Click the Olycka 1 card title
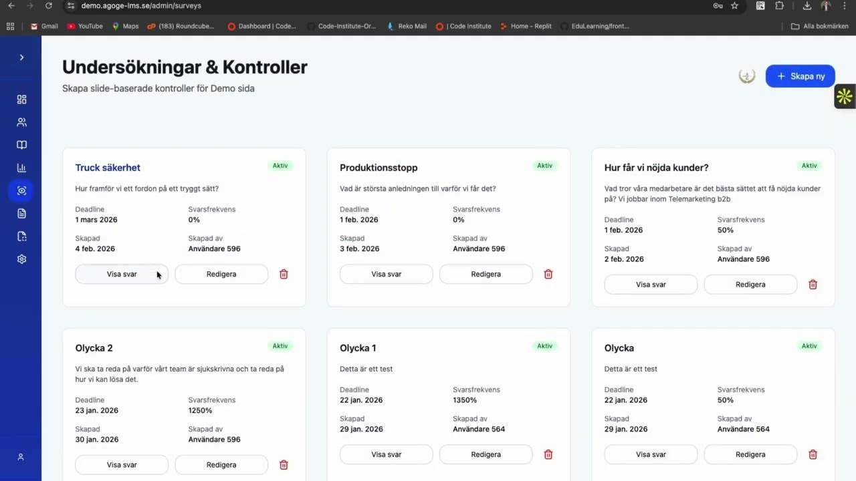Viewport: 856px width, 481px height. coord(358,348)
